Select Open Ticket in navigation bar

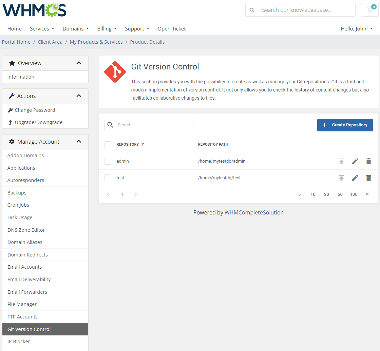(x=172, y=28)
